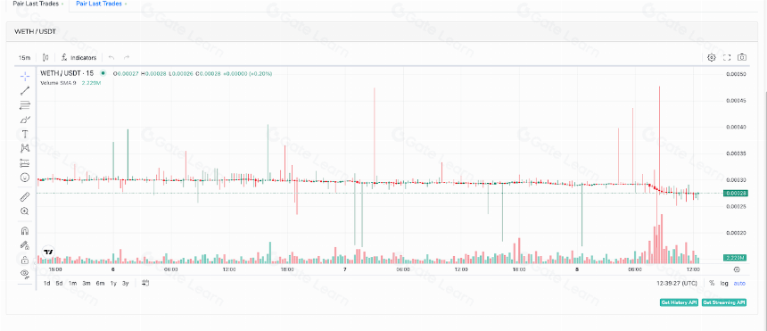
Task: Open chart settings gear
Action: click(x=712, y=57)
